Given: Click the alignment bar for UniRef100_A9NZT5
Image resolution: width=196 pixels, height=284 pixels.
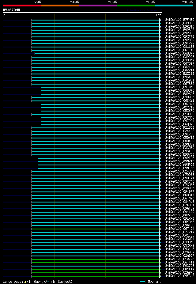Looking at the screenshot, I should tap(99, 162).
